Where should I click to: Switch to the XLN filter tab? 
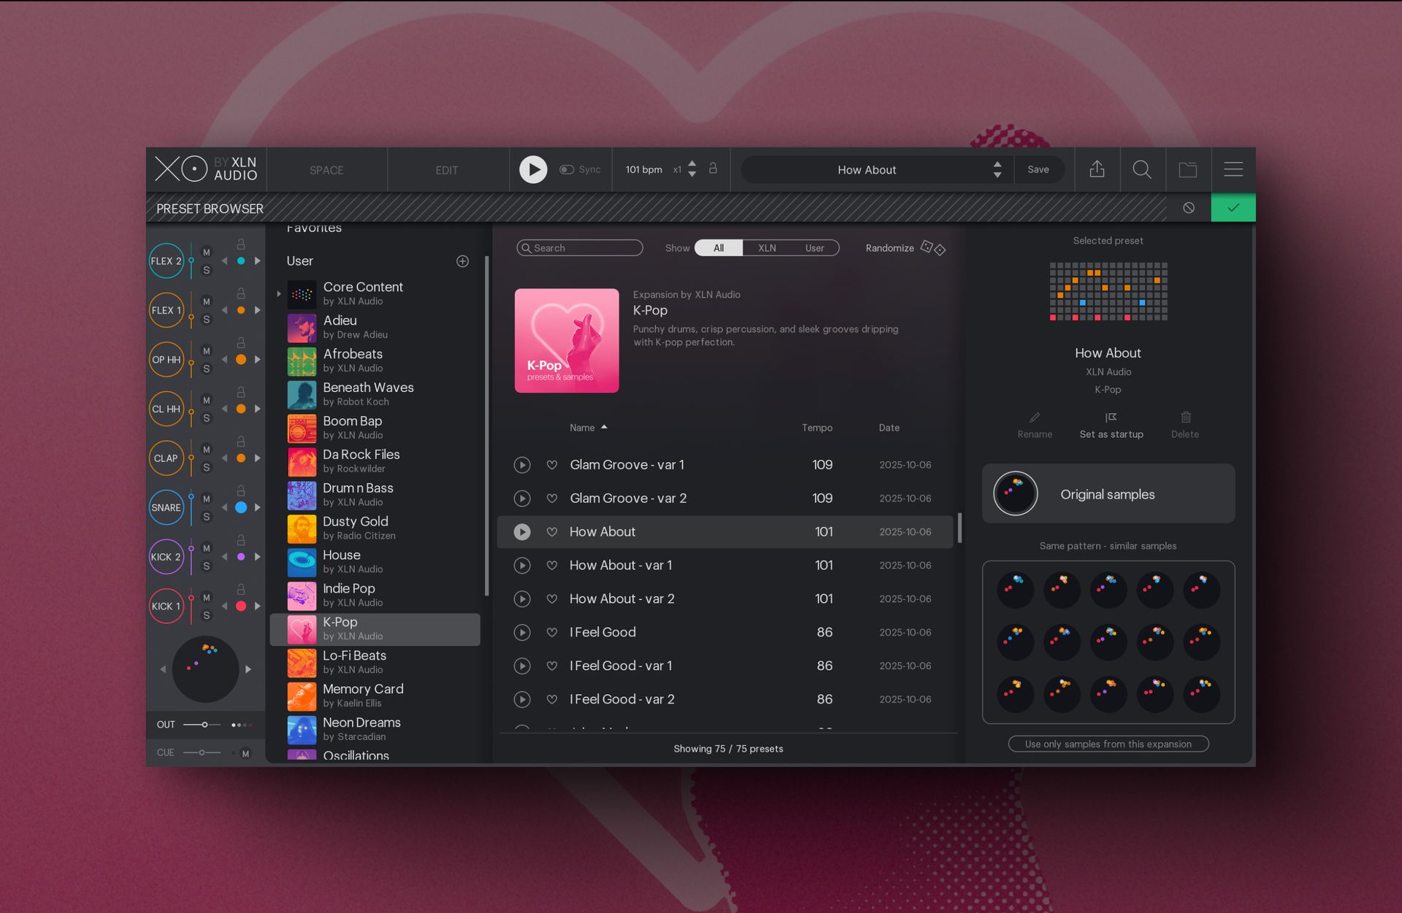click(766, 247)
